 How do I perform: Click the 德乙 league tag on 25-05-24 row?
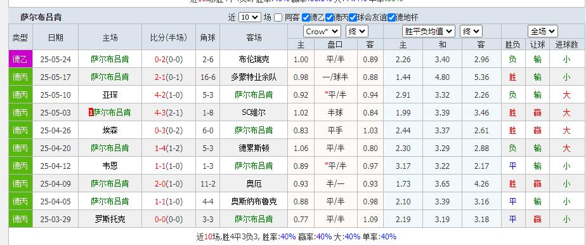(x=20, y=59)
